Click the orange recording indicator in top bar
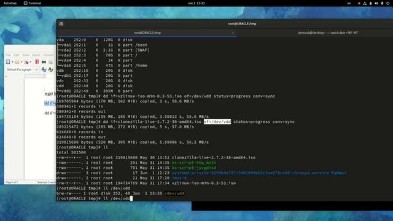This screenshot has height=221, width=393. (x=359, y=3)
